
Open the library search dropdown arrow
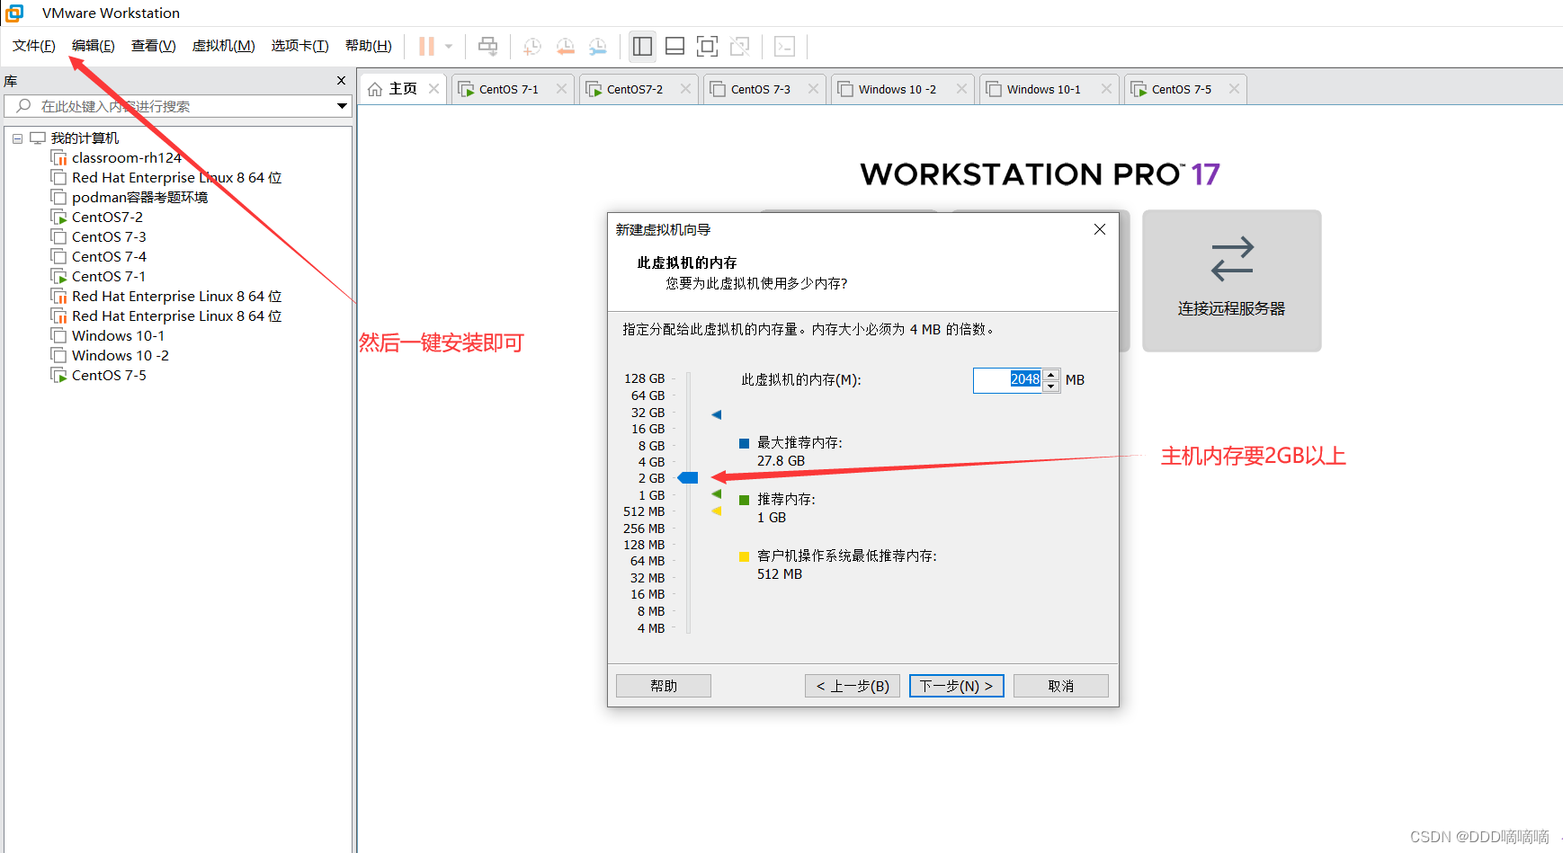342,106
